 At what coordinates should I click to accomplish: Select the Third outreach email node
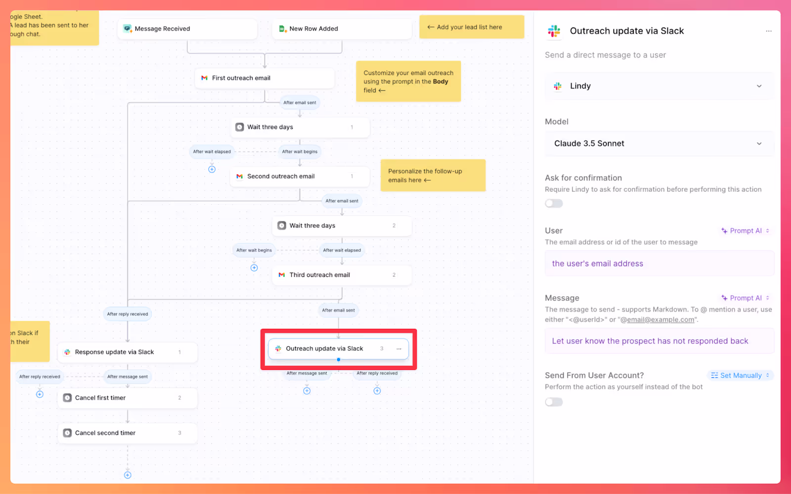tap(342, 275)
